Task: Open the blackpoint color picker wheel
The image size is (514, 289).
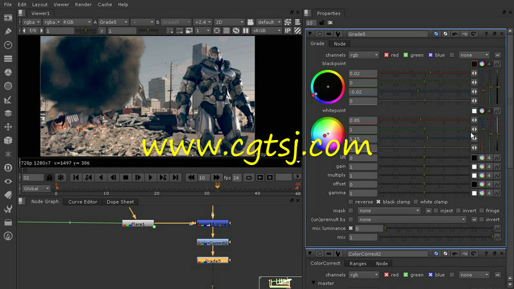Action: [x=481, y=64]
